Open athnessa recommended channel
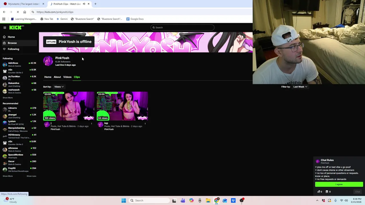 click(x=19, y=149)
